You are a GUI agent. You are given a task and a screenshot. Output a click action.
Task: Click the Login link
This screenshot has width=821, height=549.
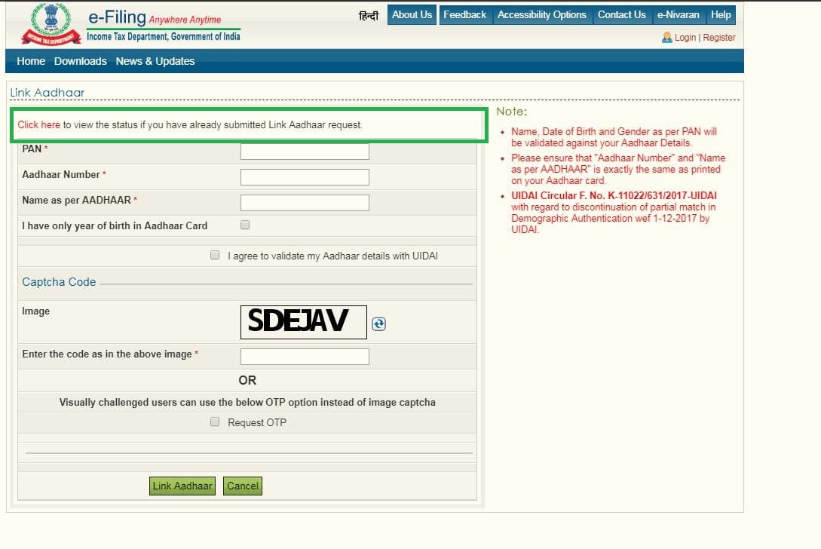(685, 38)
